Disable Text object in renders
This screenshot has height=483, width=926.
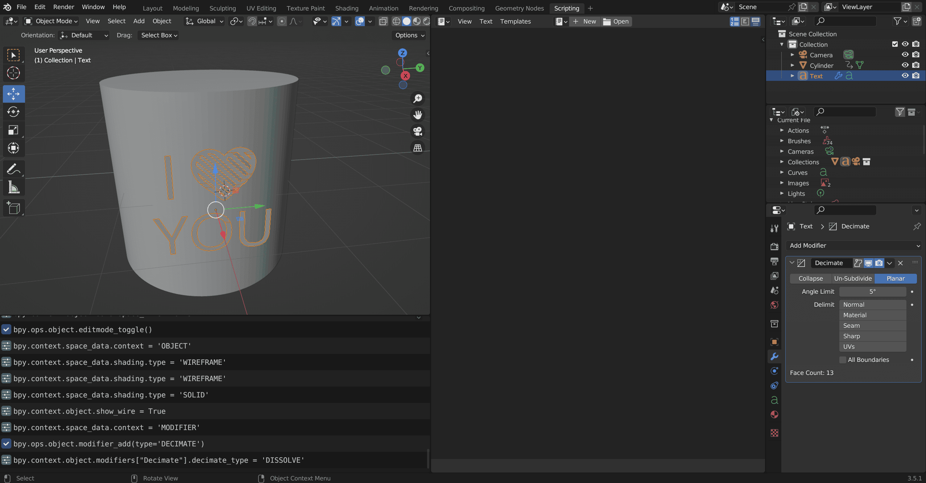click(x=916, y=75)
